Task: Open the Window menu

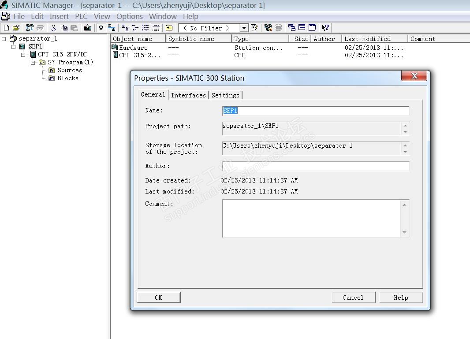Action: (x=163, y=16)
